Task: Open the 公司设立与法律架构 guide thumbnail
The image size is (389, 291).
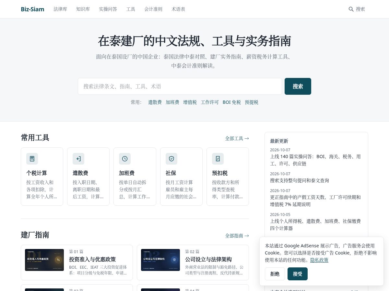Action: tap(160, 260)
